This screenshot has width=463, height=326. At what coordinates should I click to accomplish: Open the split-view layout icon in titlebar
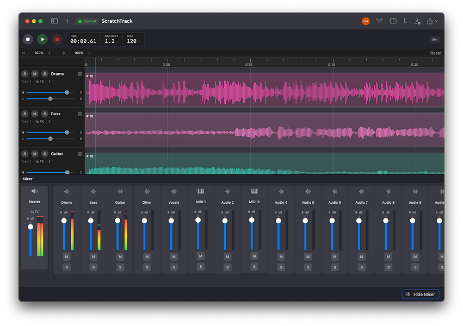pos(393,21)
